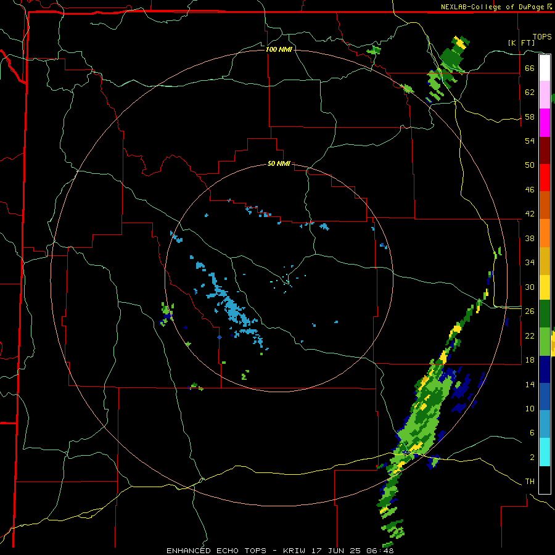Click the legend value 58

(530, 117)
